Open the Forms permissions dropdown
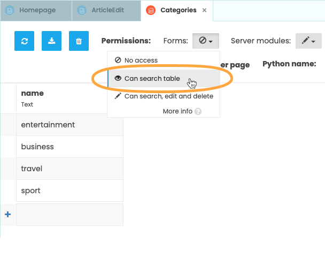The image size is (325, 259). (206, 41)
